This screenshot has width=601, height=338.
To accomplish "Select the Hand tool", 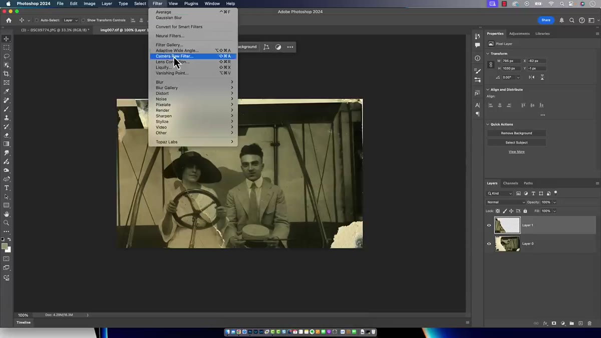I will [7, 214].
